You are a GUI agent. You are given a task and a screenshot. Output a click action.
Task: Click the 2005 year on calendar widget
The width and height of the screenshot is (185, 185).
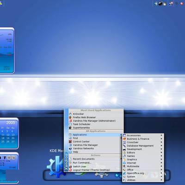[11, 123]
